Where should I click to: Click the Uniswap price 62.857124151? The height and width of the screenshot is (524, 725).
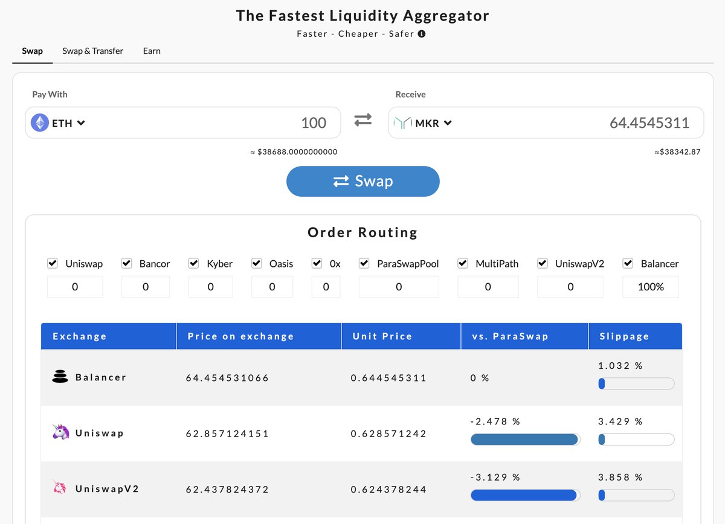pos(227,433)
